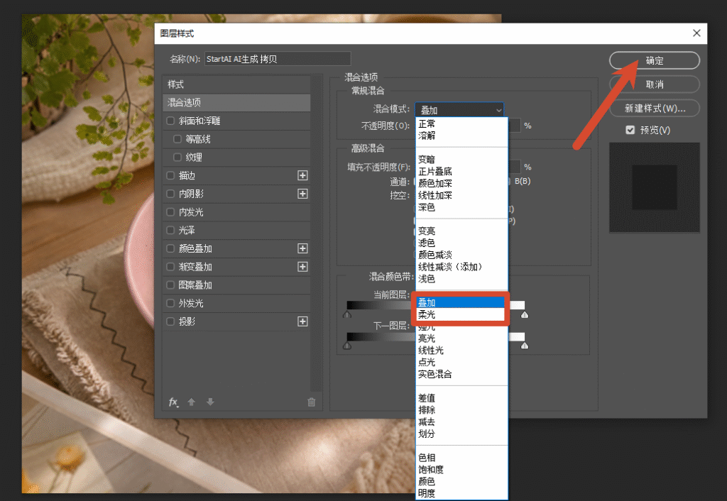Image resolution: width=727 pixels, height=501 pixels.
Task: Click the plus icon beside 描边
Action: [302, 175]
